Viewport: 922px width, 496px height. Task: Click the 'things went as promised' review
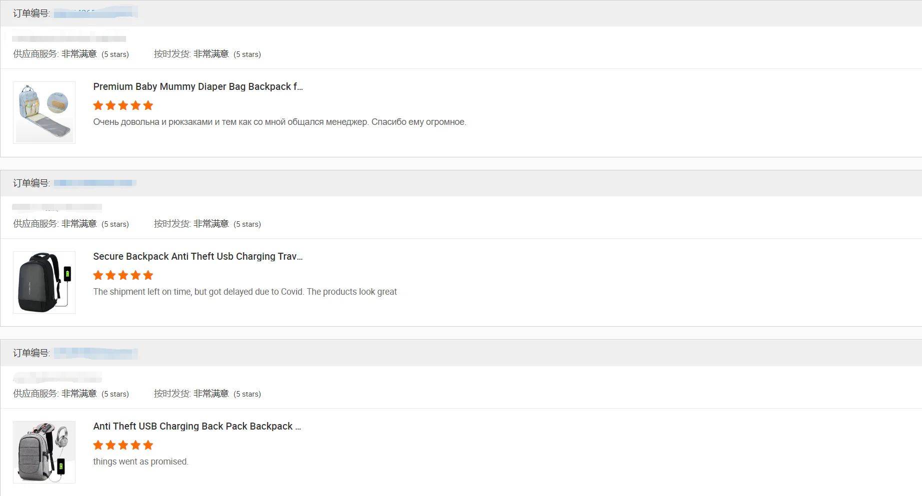pos(140,462)
